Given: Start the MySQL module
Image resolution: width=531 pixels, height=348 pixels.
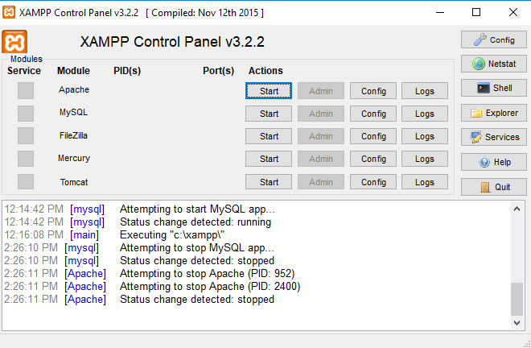Looking at the screenshot, I should (269, 114).
